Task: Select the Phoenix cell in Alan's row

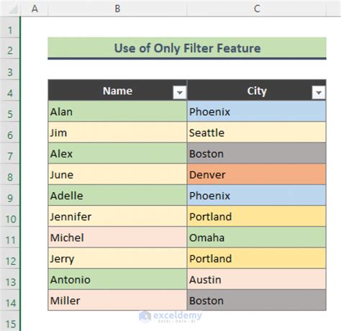Action: tap(257, 112)
